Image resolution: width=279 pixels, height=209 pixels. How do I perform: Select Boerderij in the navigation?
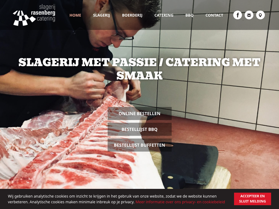[x=132, y=15]
